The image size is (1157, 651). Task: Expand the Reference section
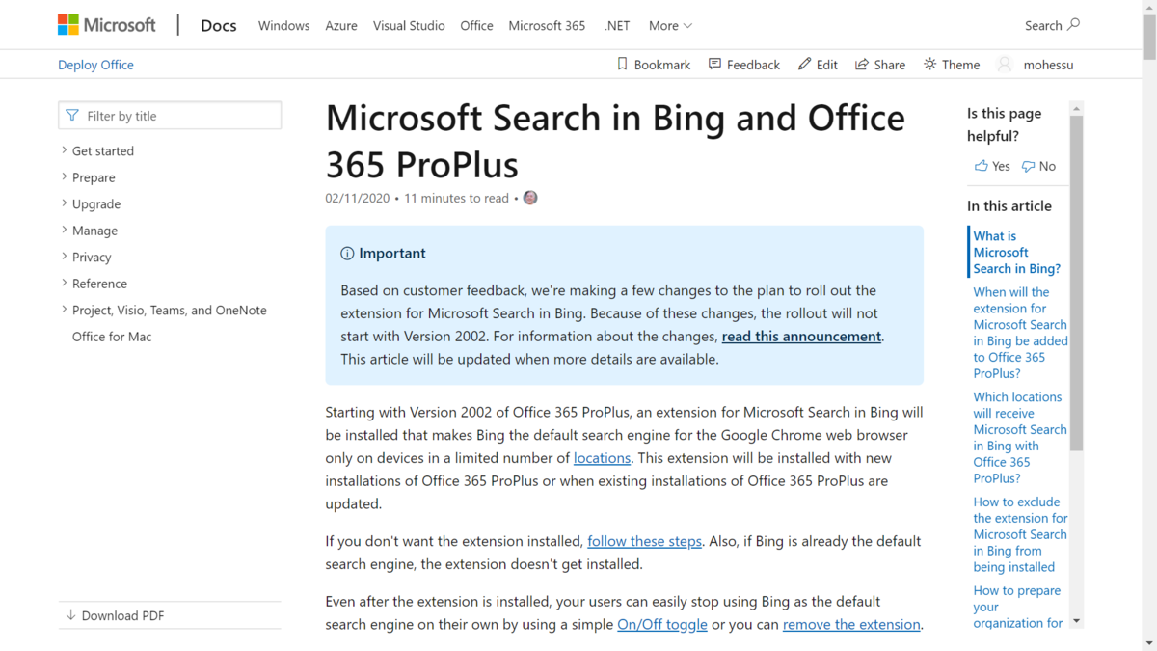(64, 284)
